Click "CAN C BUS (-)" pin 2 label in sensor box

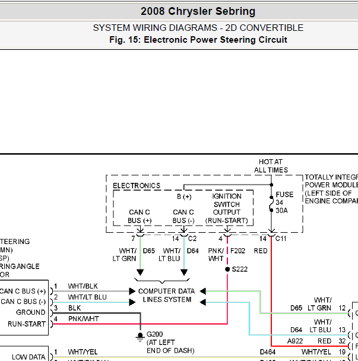click(x=23, y=302)
